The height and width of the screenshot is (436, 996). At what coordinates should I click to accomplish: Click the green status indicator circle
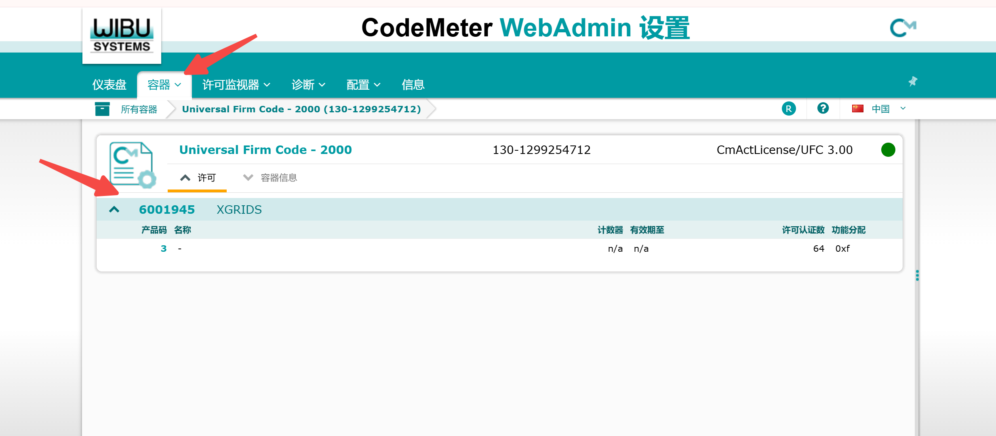(x=888, y=150)
